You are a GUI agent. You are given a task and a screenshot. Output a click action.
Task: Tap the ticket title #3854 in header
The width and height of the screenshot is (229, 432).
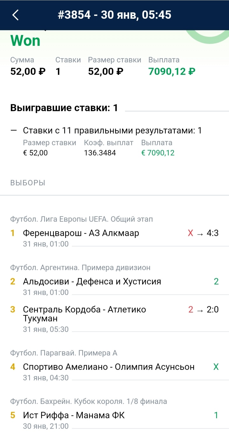114,15
